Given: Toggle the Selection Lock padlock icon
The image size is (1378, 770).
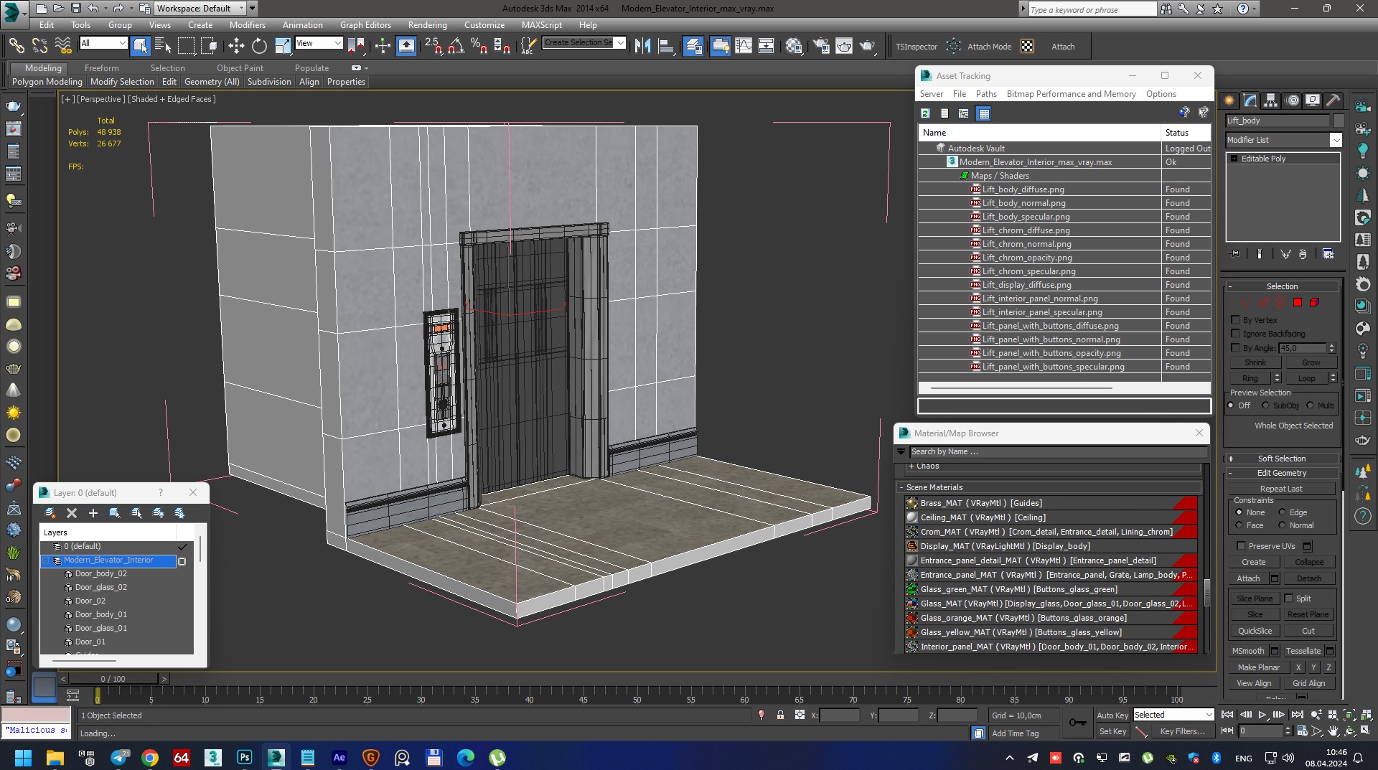Looking at the screenshot, I should (780, 715).
